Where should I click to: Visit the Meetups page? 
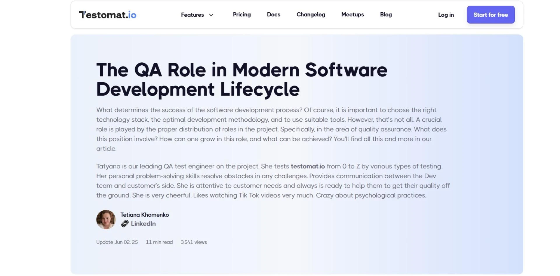click(x=352, y=15)
